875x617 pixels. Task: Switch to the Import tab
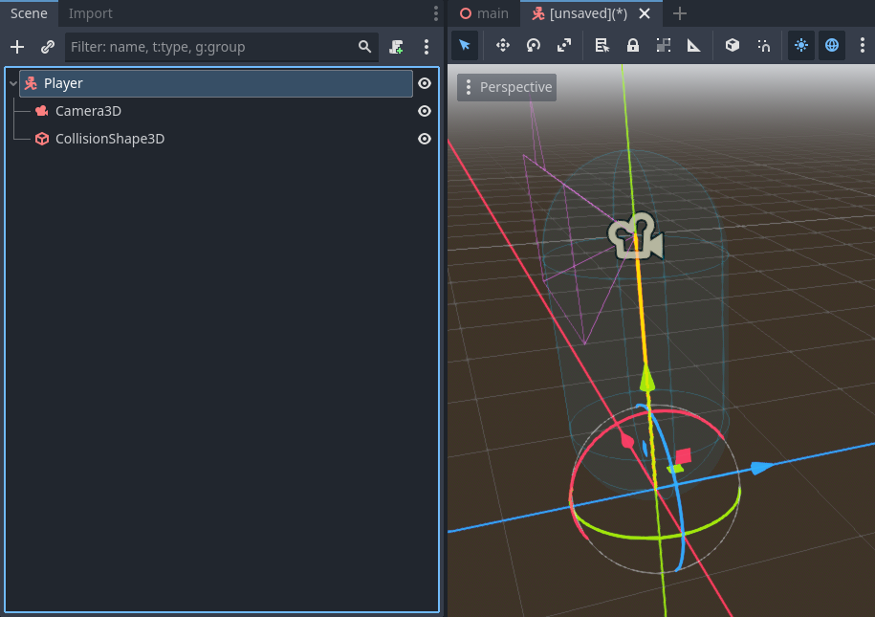tap(90, 13)
